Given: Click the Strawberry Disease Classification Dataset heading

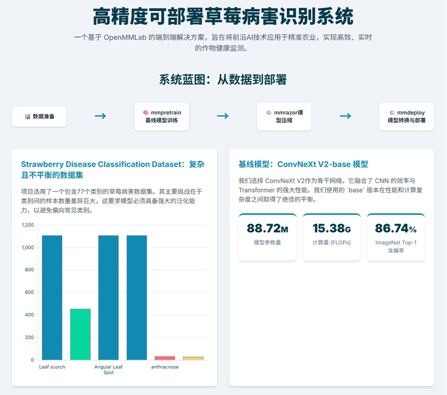Looking at the screenshot, I should pyautogui.click(x=112, y=169).
